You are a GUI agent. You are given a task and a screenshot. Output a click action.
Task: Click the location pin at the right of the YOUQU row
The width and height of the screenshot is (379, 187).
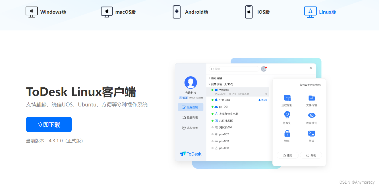[x=266, y=94]
